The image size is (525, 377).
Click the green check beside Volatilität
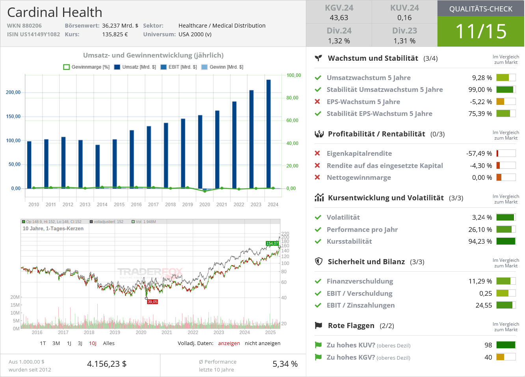318,217
